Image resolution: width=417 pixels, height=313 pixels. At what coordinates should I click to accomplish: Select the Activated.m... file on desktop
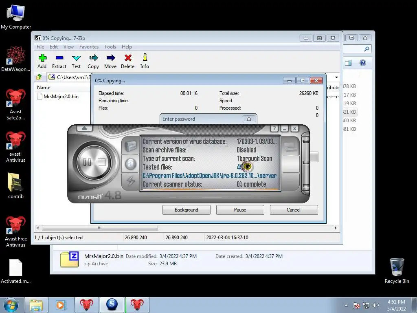click(16, 271)
